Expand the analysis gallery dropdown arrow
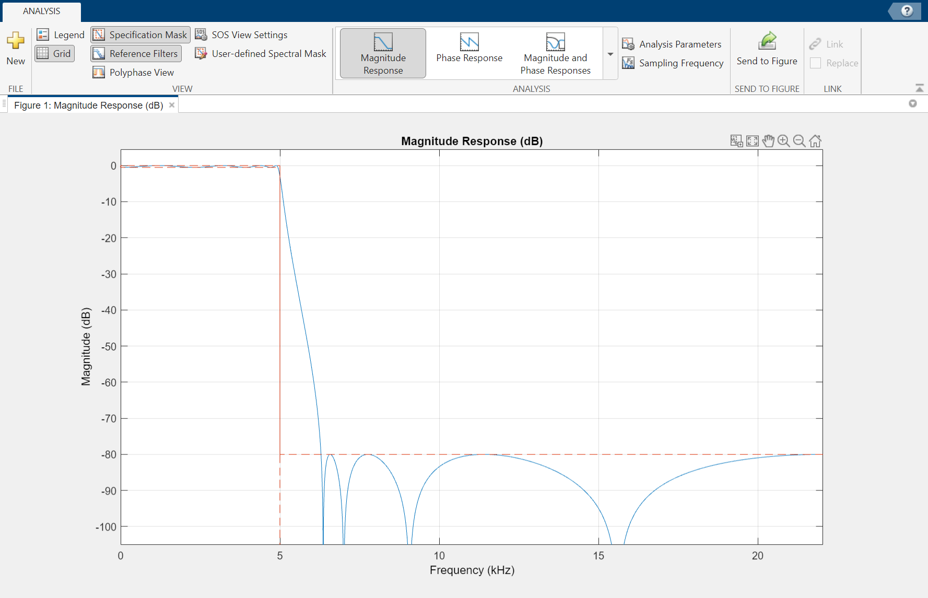This screenshot has width=928, height=598. 610,54
